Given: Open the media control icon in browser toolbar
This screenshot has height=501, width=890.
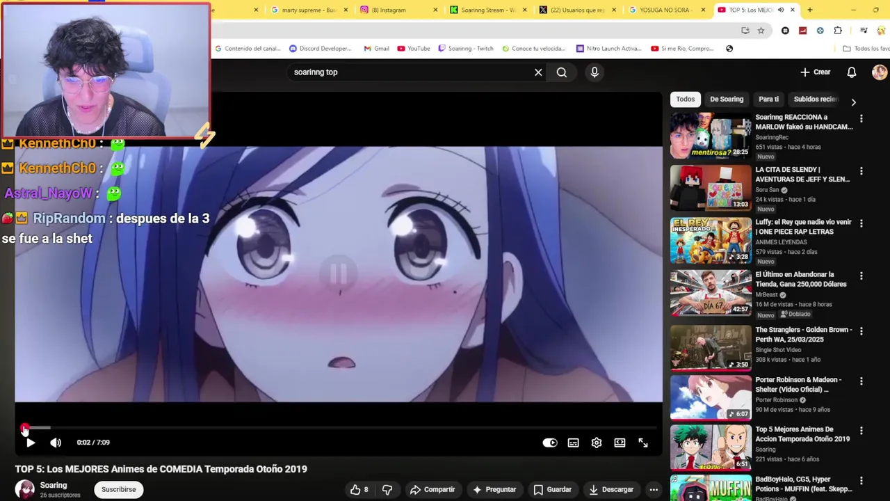Looking at the screenshot, I should pos(864,31).
